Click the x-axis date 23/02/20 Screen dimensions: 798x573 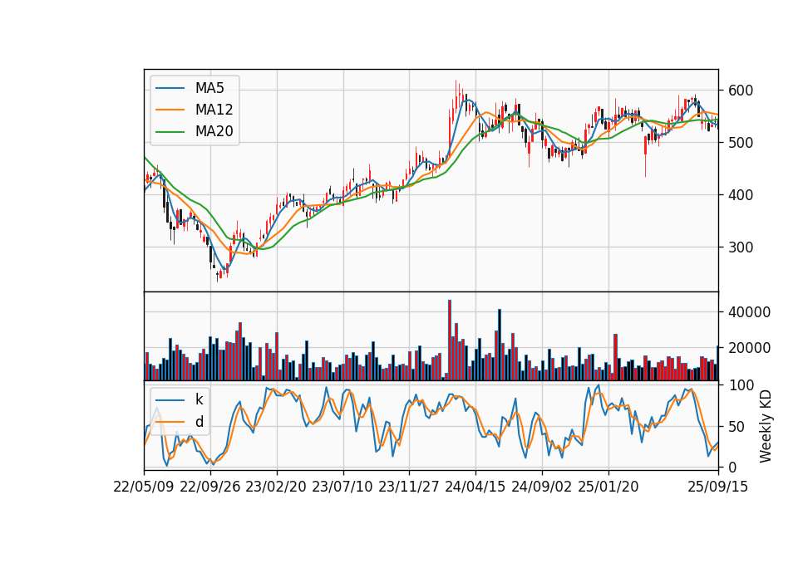click(276, 487)
